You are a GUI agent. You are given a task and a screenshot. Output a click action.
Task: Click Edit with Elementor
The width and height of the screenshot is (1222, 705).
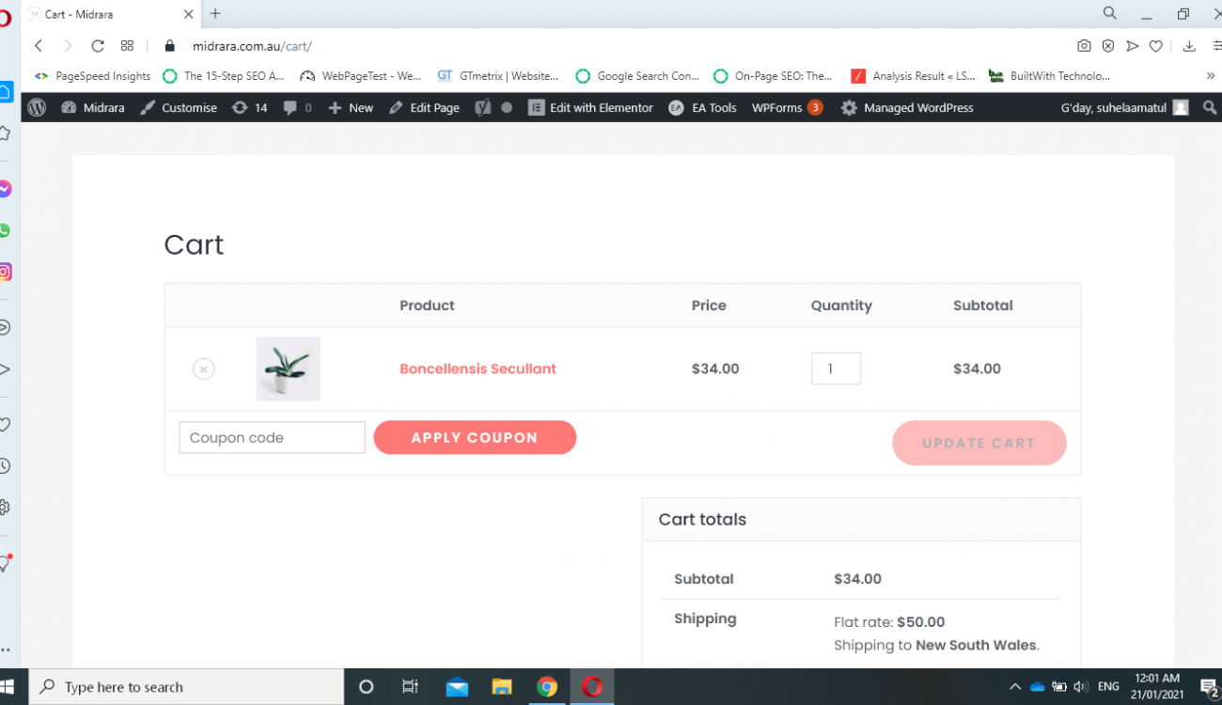pyautogui.click(x=590, y=108)
